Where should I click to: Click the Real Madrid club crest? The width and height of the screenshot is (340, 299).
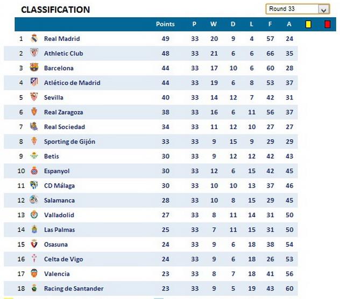tap(34, 39)
